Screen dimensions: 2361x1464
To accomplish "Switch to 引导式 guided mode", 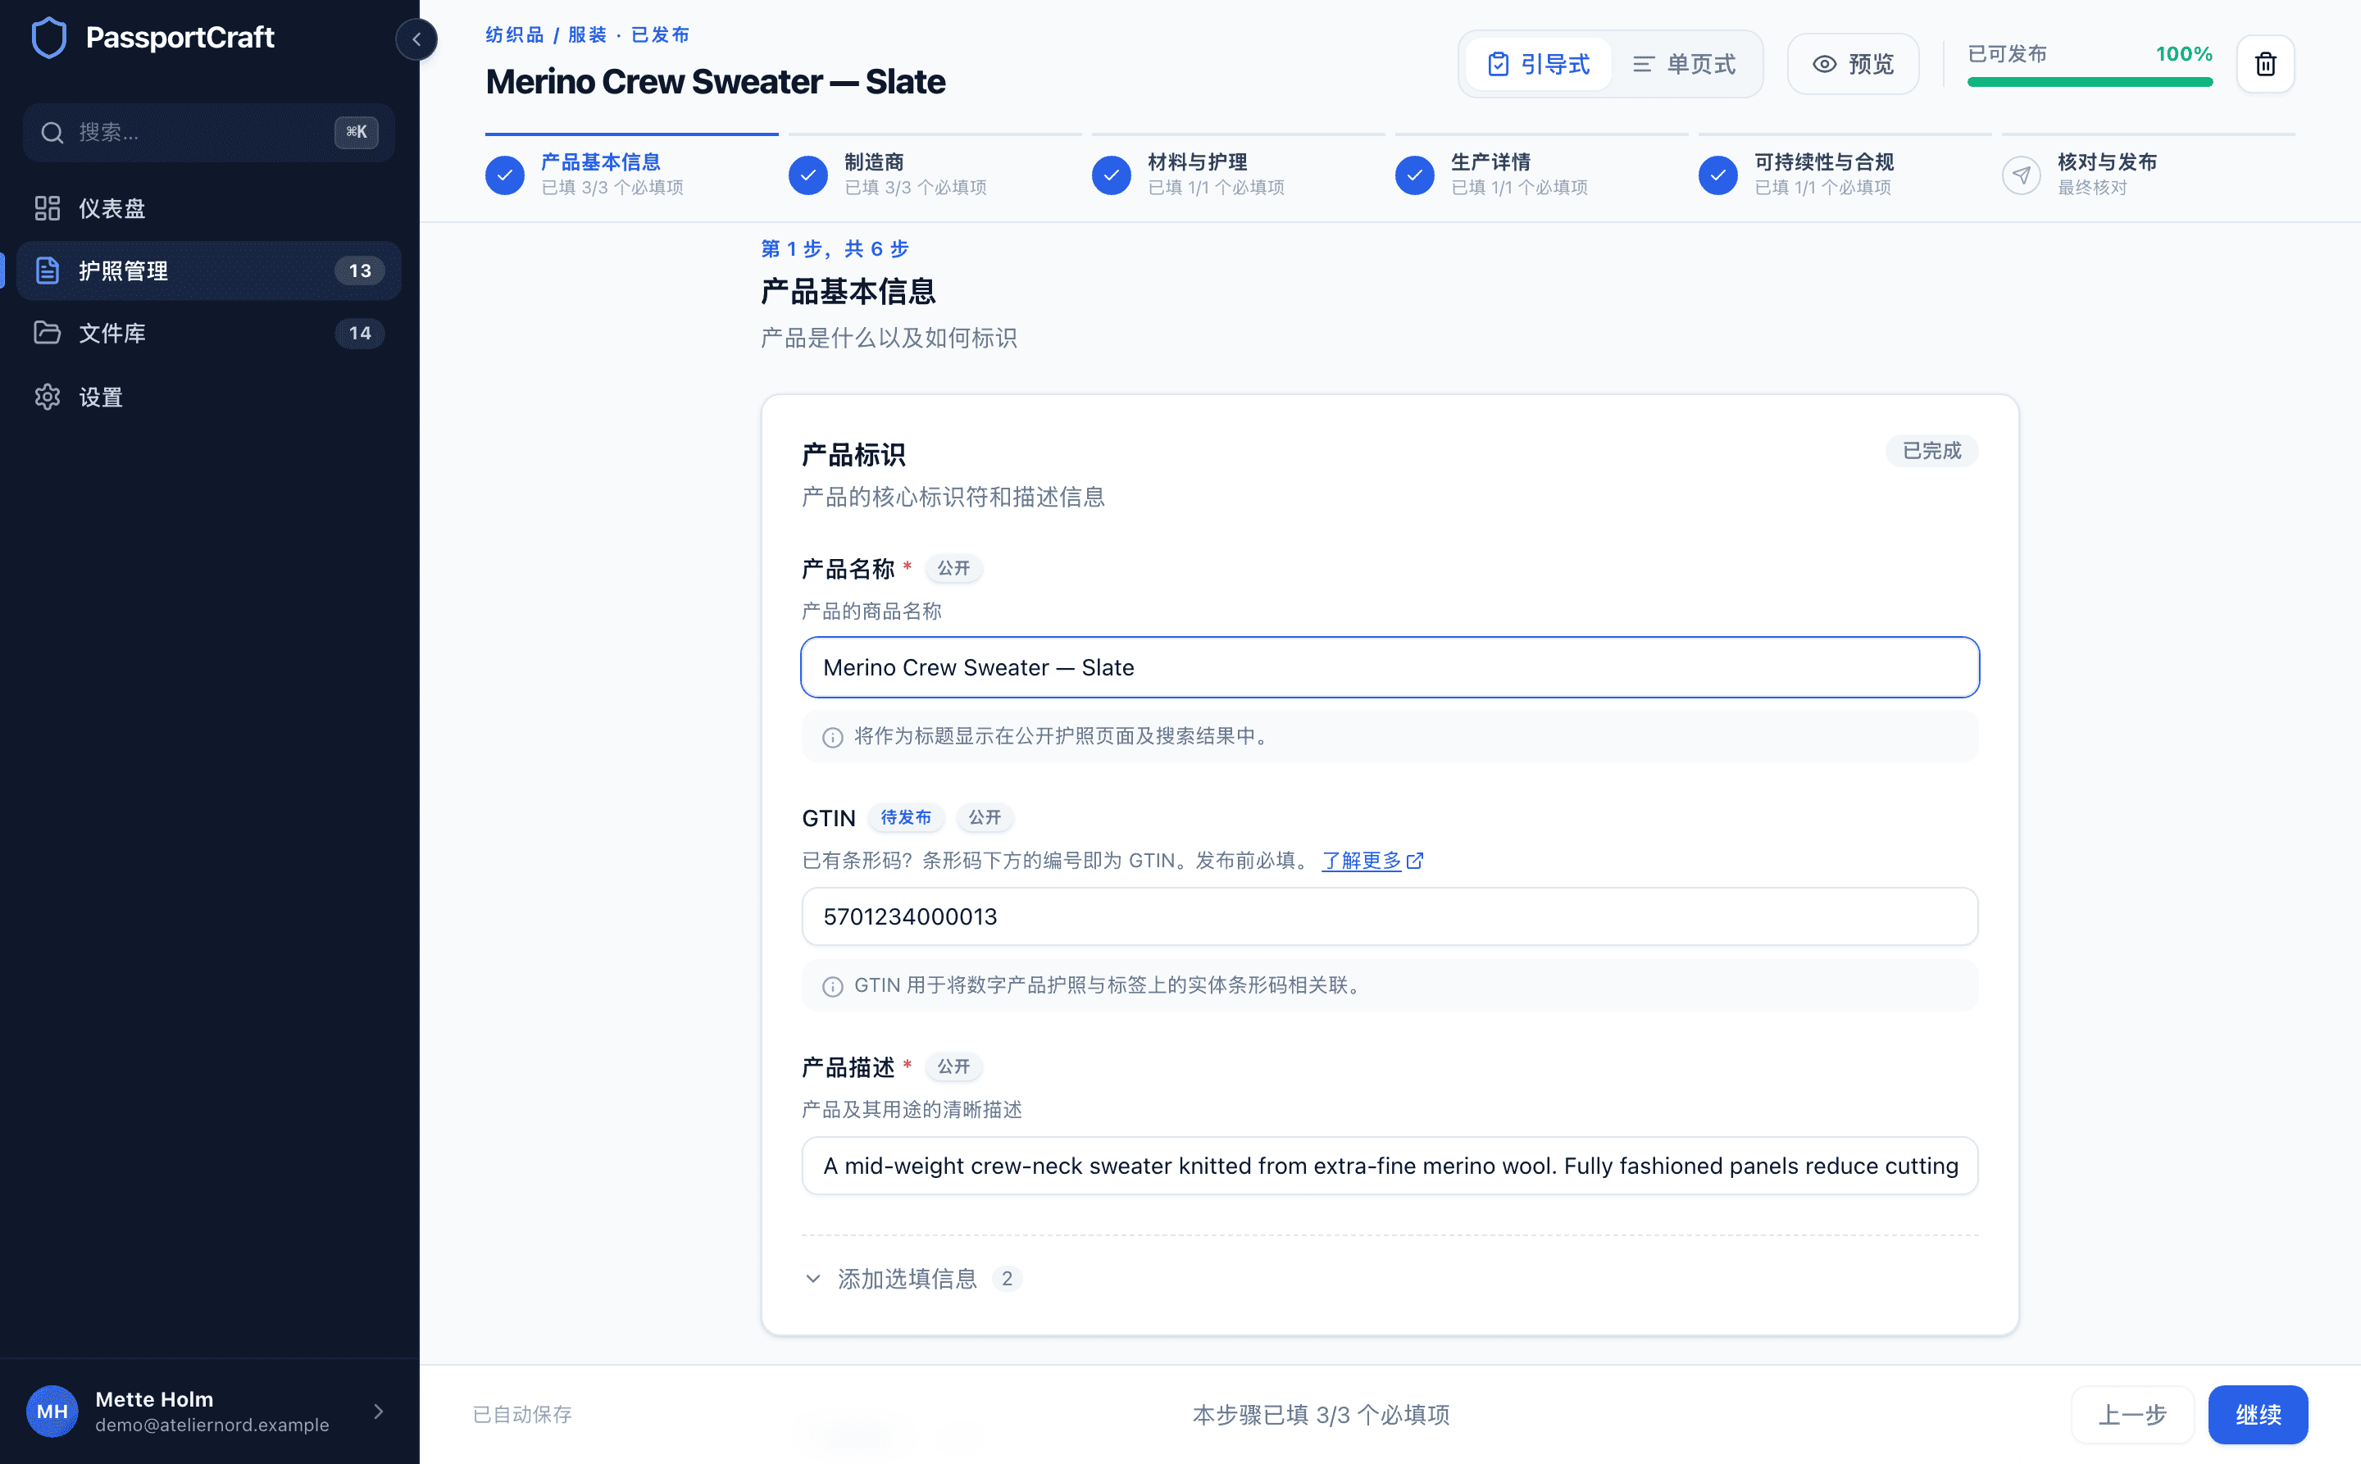I will [x=1539, y=64].
